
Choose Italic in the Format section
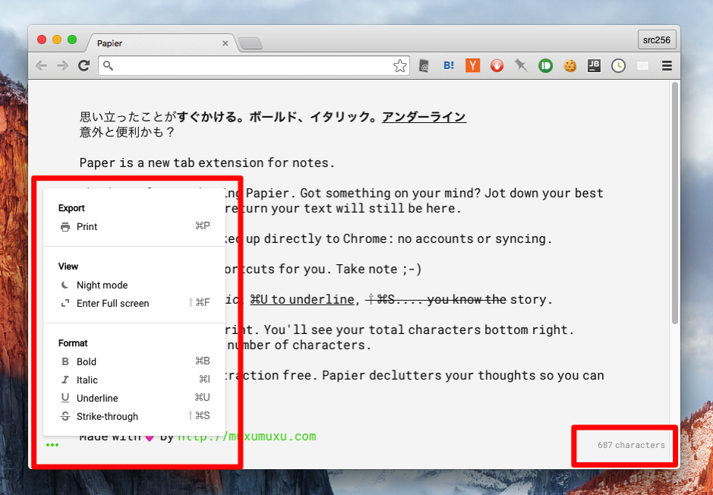134,380
